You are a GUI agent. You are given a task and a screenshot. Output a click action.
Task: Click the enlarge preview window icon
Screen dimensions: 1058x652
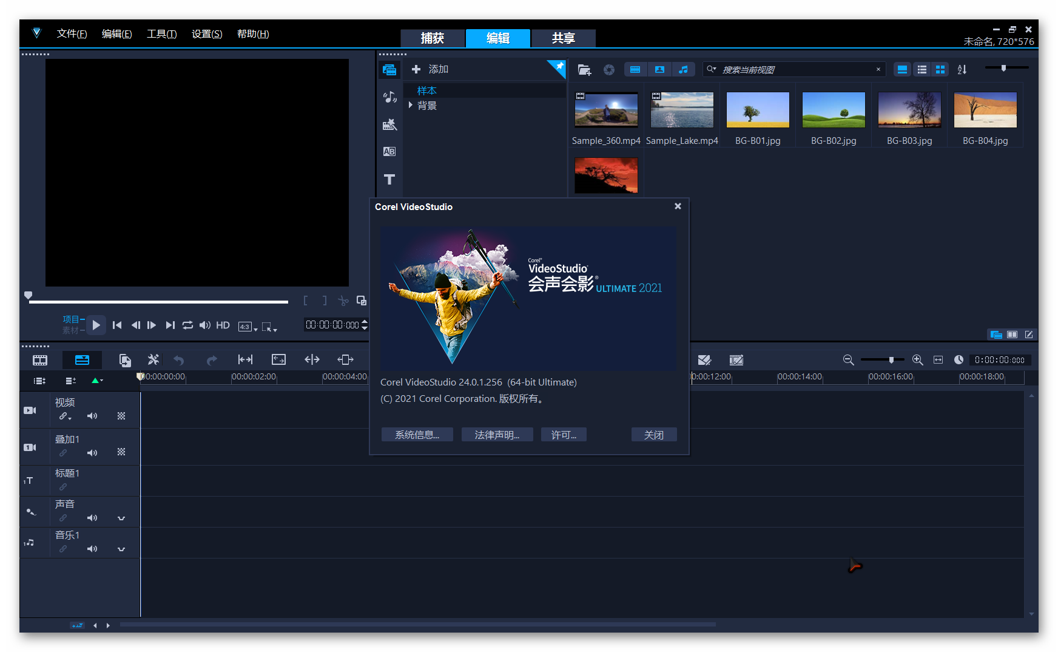point(361,301)
